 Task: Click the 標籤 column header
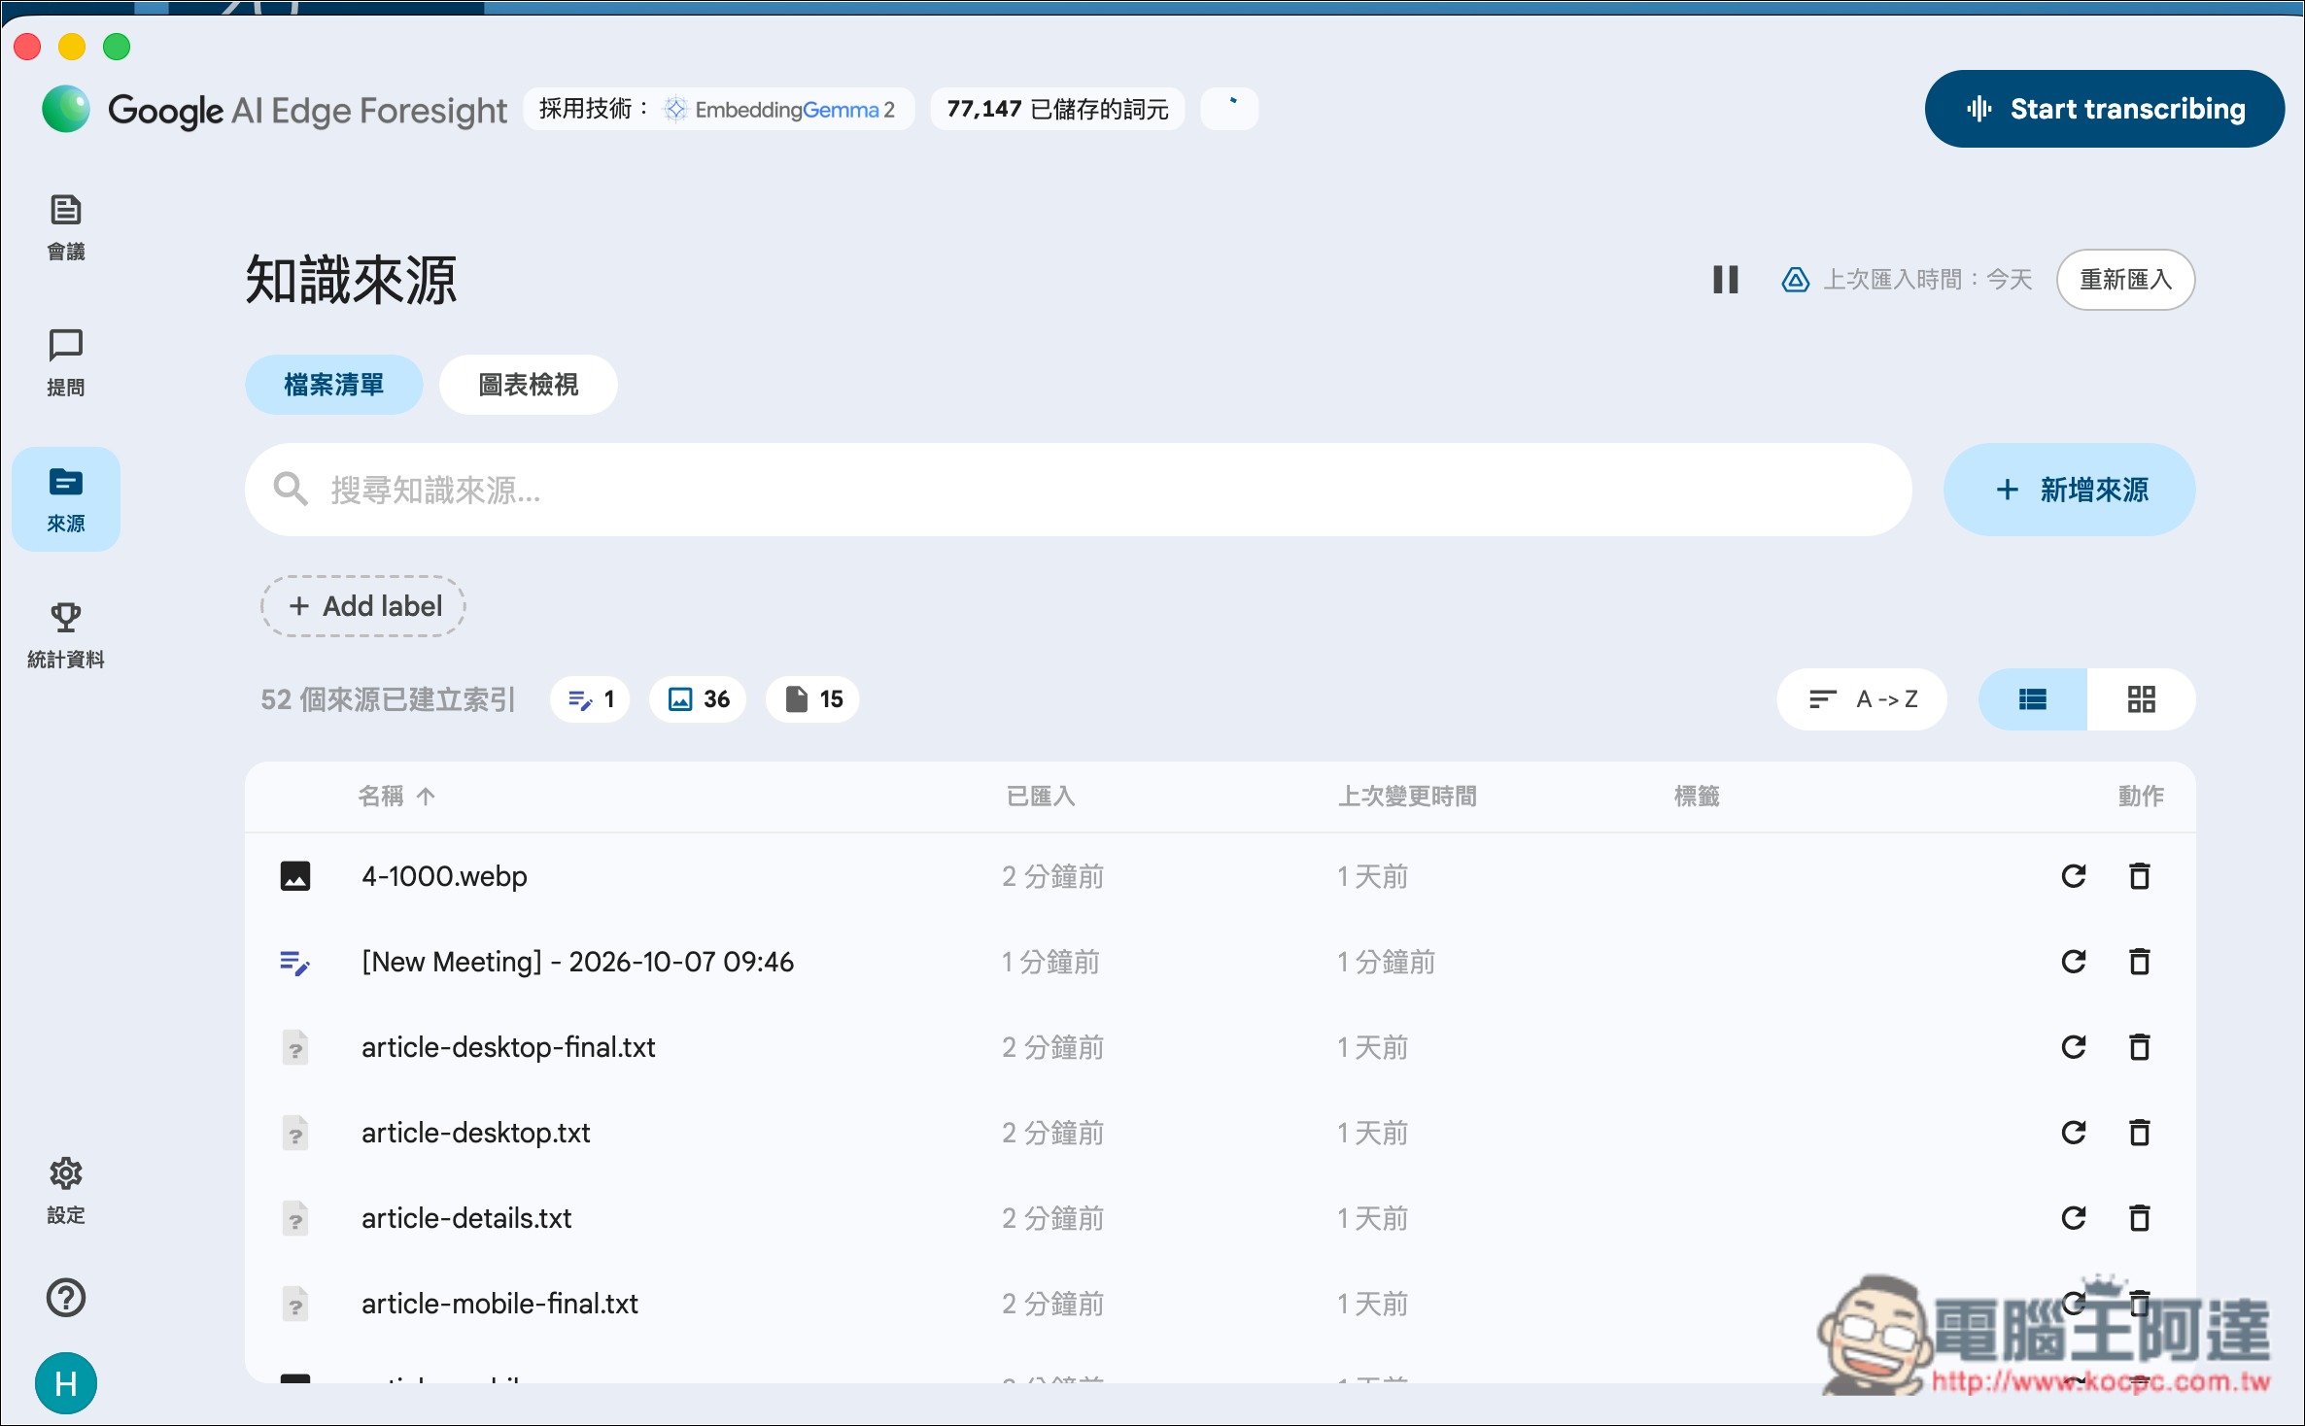[1697, 797]
